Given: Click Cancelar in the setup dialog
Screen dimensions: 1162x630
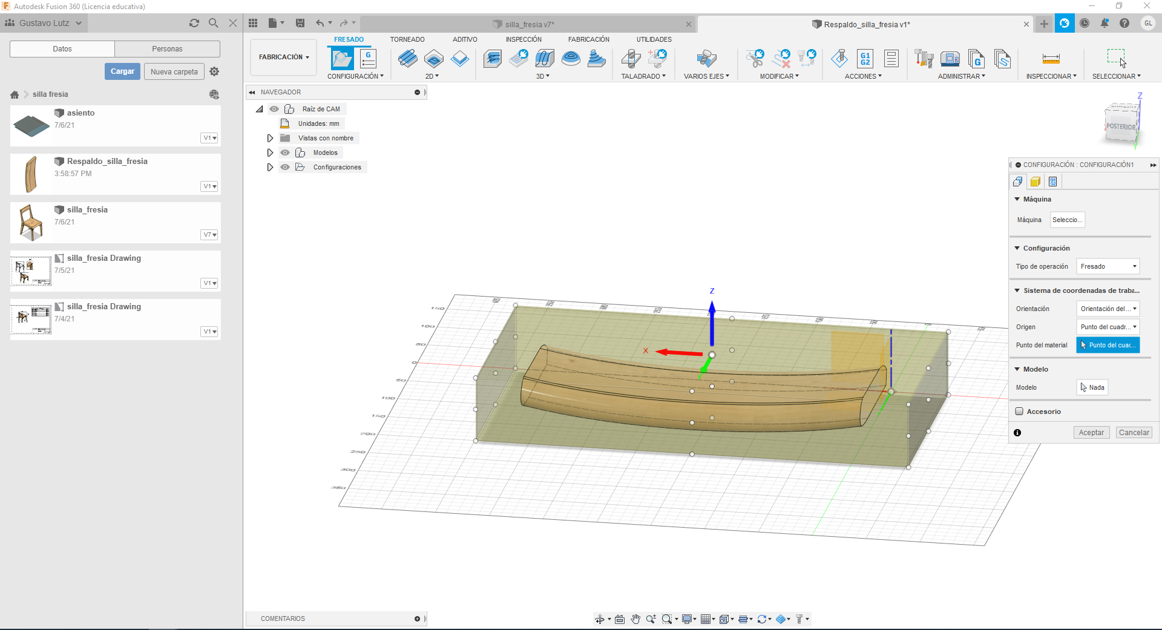Looking at the screenshot, I should point(1134,433).
